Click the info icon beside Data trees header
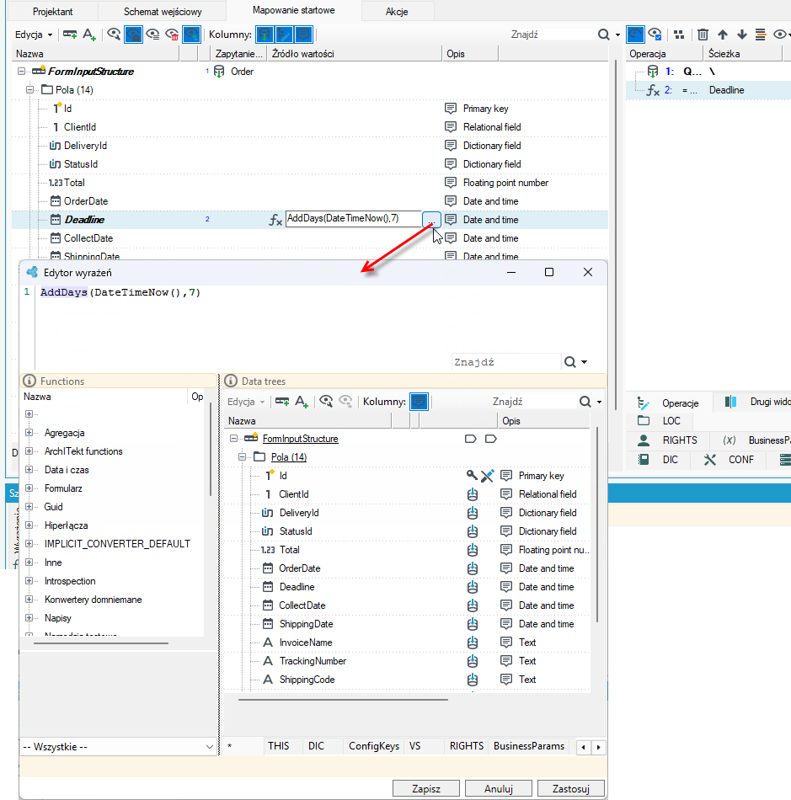This screenshot has height=800, width=791. [x=231, y=381]
